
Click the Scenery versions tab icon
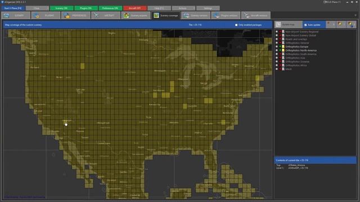pos(186,15)
